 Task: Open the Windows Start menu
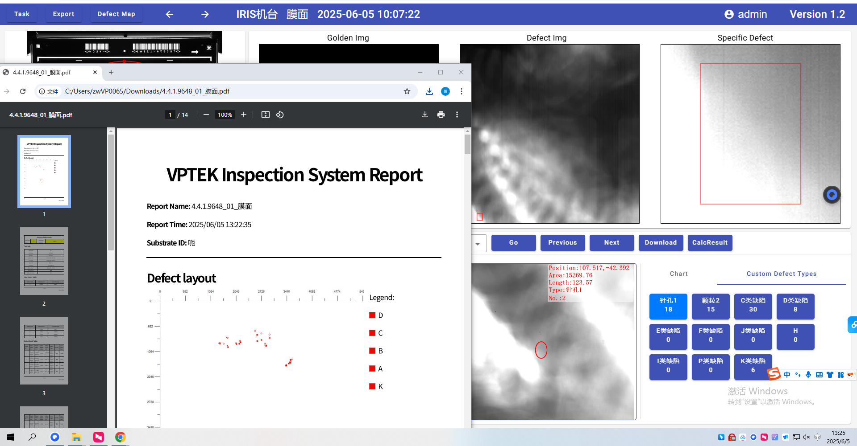11,437
